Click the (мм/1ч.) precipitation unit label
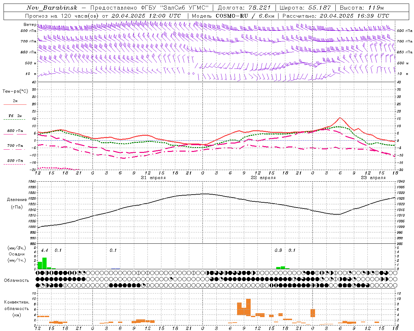This screenshot has width=414, height=331. click(16, 260)
